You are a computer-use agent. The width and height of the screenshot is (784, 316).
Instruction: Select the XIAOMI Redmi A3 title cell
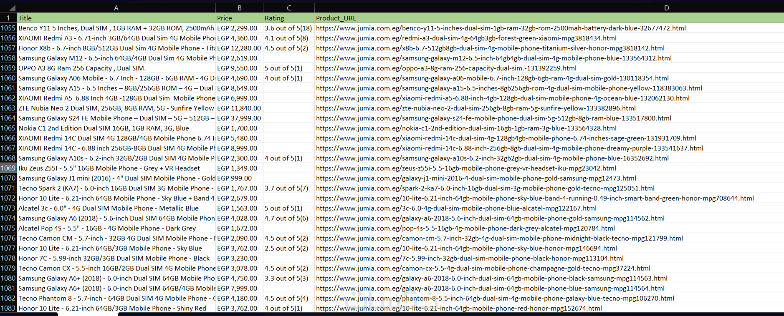click(x=116, y=38)
